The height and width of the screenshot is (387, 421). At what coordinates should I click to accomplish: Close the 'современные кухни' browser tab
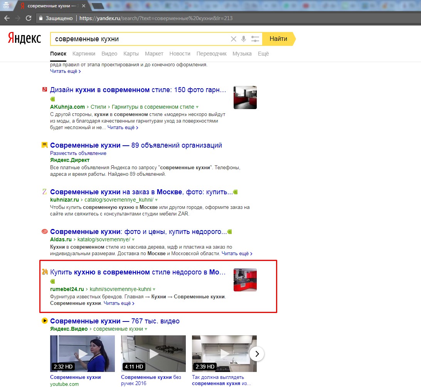tap(84, 6)
